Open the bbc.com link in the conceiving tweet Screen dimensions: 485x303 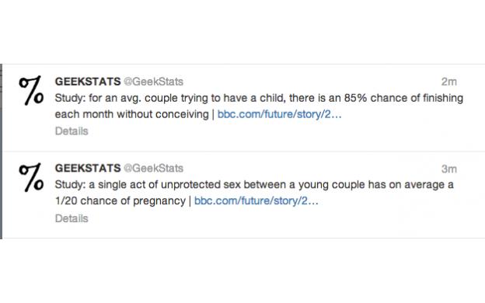(279, 114)
